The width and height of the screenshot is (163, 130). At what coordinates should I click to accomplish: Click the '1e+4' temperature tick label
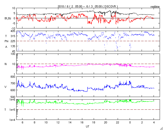(x=12, y=120)
